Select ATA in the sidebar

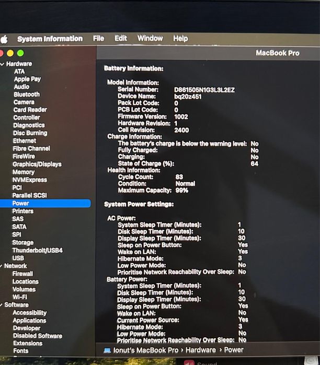pyautogui.click(x=19, y=72)
